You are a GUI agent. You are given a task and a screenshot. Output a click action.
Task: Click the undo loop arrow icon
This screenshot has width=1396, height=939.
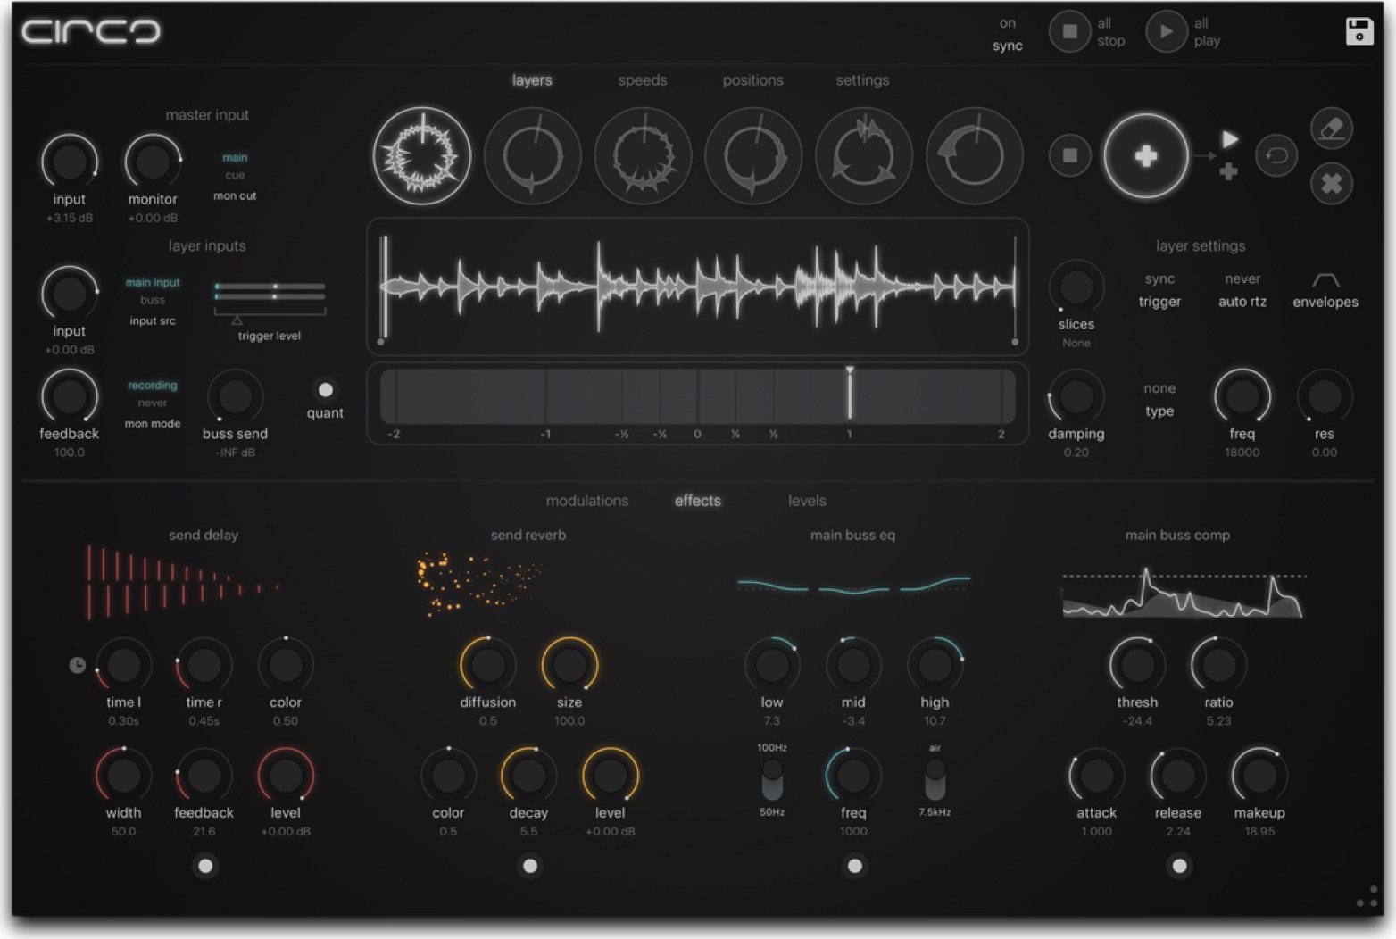1276,156
